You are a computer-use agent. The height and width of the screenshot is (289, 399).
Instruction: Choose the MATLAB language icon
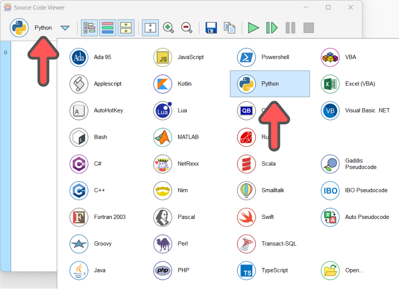(x=163, y=137)
